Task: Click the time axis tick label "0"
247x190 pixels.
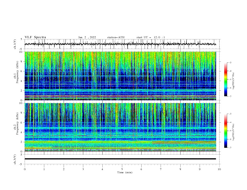Action: coord(25,169)
